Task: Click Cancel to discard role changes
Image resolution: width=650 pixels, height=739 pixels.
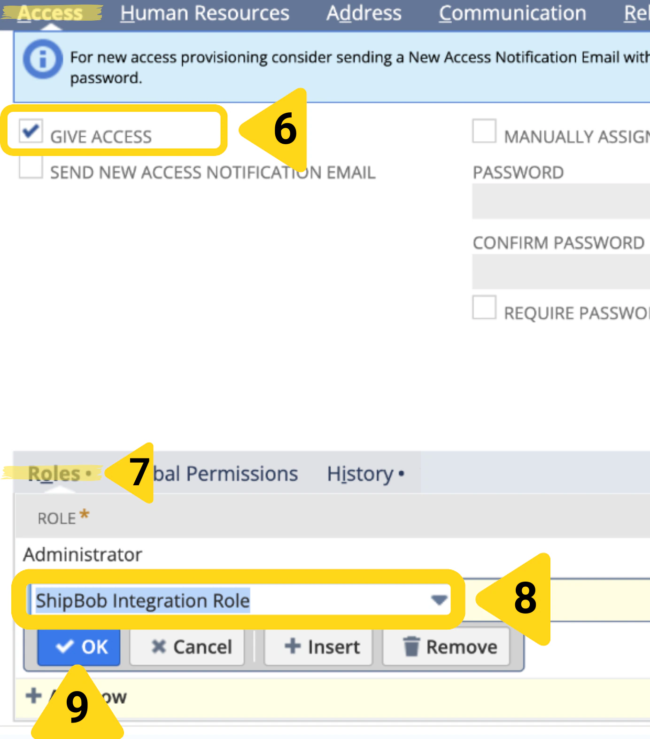Action: point(186,647)
